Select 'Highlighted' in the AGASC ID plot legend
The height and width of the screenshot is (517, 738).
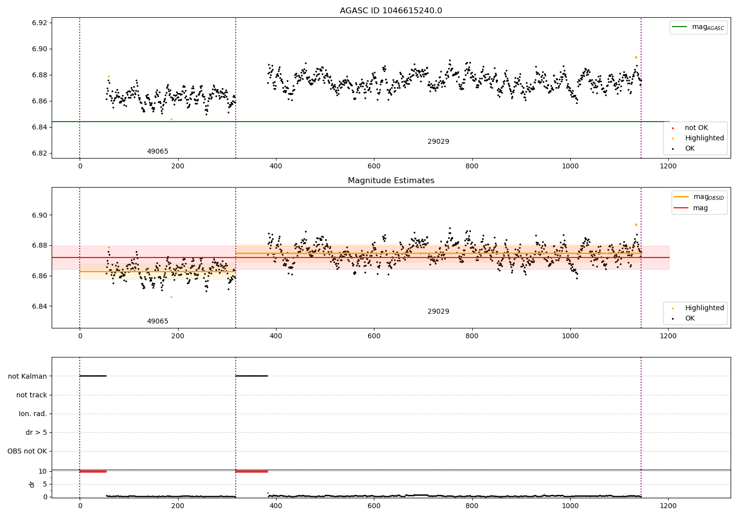(x=705, y=138)
